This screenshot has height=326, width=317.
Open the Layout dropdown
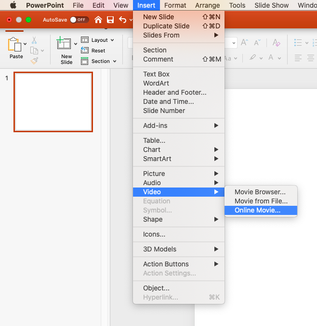97,40
